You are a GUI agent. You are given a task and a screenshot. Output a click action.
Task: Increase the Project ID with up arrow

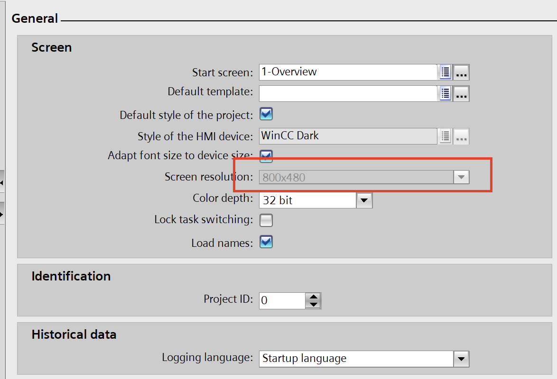tap(313, 297)
